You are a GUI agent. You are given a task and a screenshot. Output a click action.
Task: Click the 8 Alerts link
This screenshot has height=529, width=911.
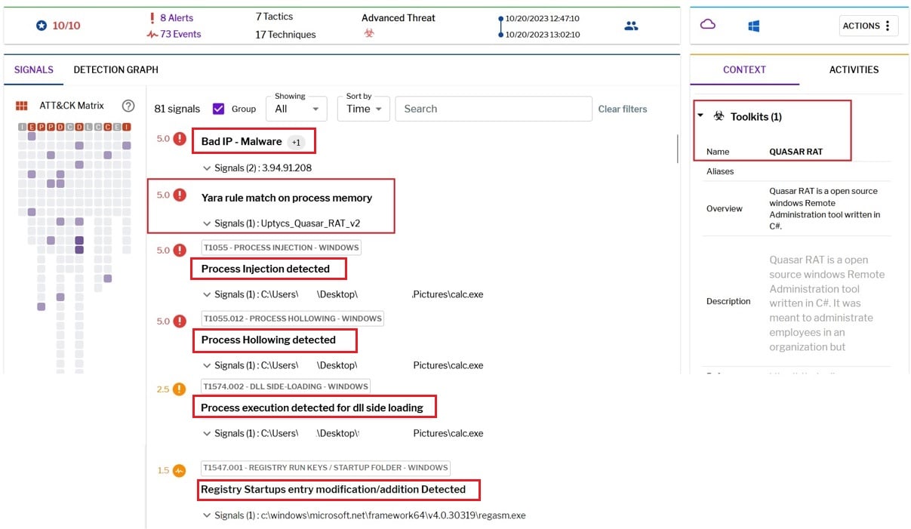(x=175, y=18)
